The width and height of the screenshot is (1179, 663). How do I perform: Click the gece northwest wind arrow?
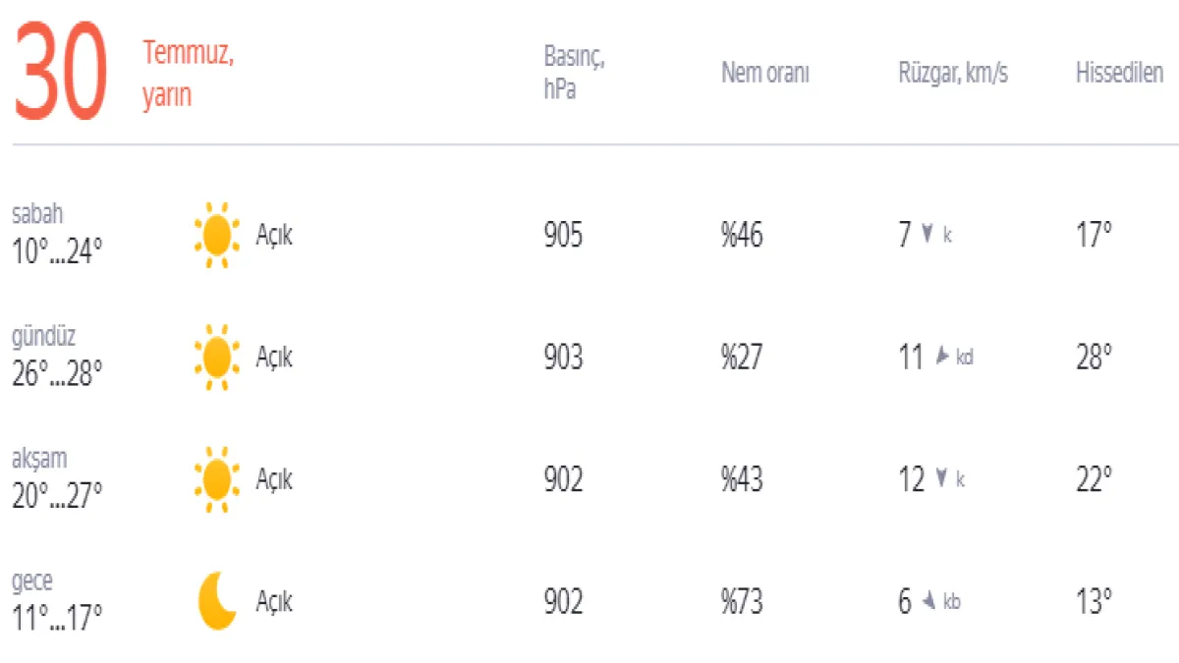click(927, 601)
